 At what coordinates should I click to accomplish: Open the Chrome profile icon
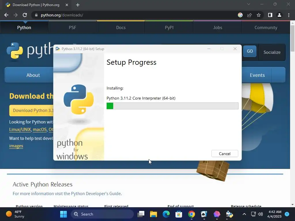coord(279,15)
